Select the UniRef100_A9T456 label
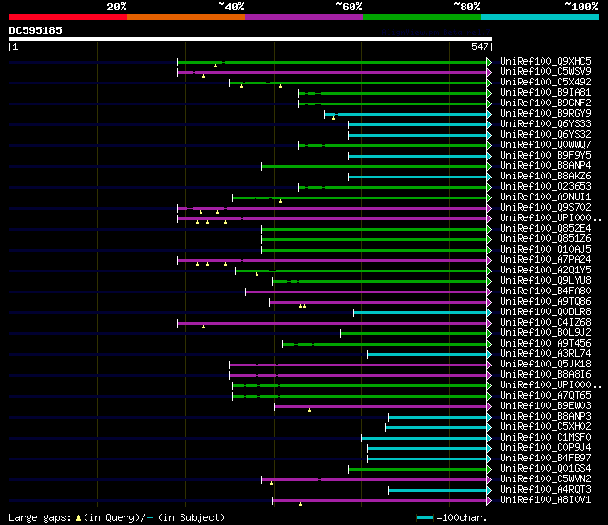The width and height of the screenshot is (608, 525). tap(545, 344)
